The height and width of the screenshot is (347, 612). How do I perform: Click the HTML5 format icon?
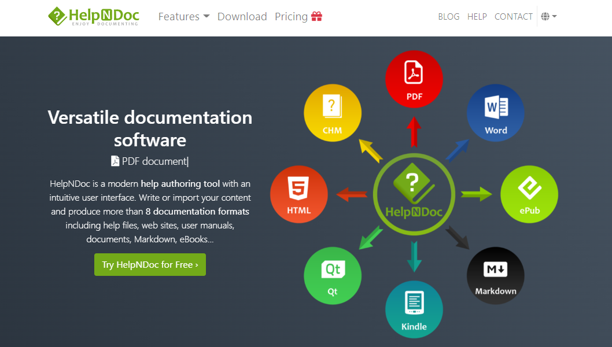(x=299, y=194)
